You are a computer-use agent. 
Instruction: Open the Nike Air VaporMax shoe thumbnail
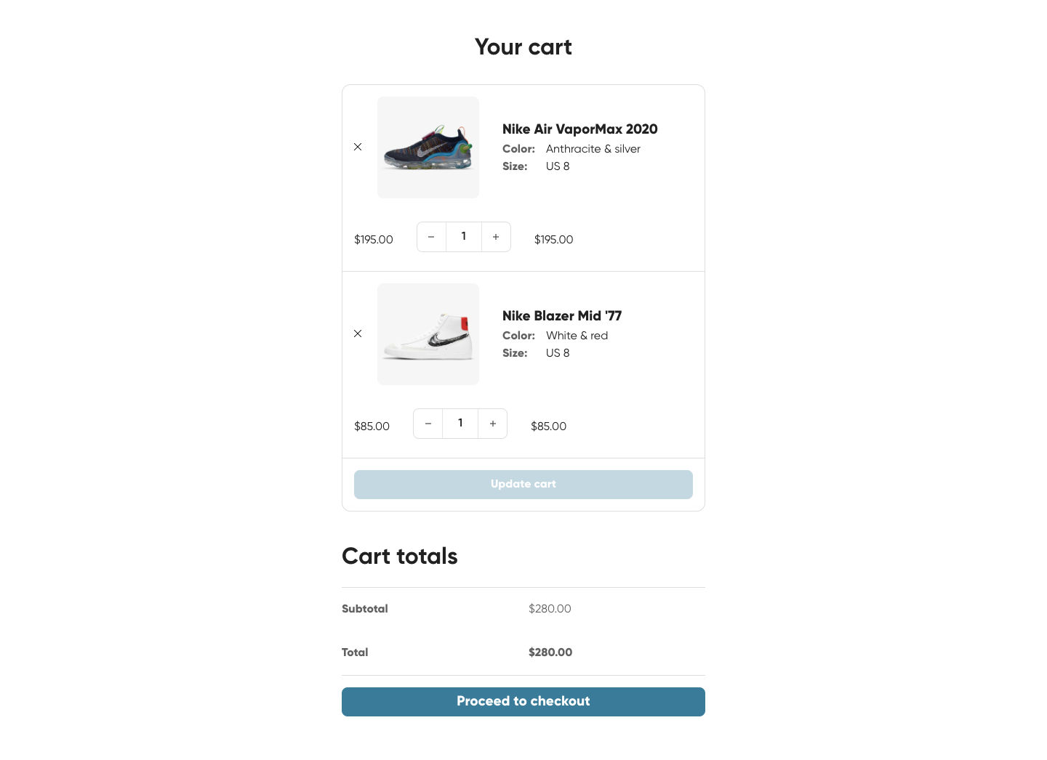(428, 147)
